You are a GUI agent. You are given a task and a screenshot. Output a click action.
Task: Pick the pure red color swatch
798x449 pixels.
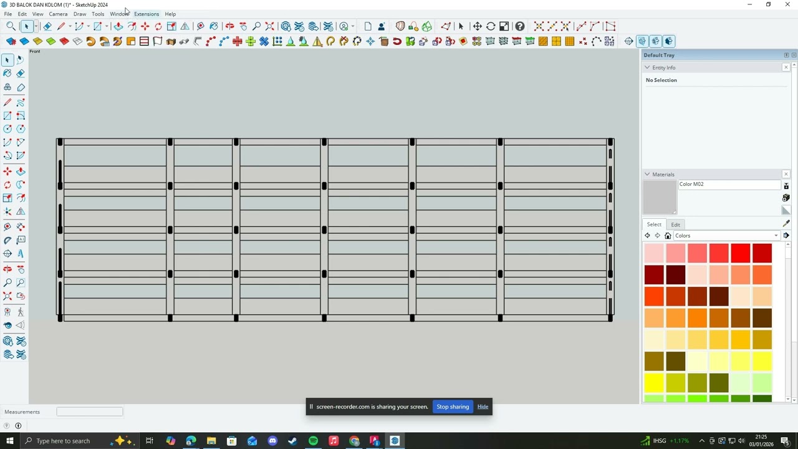click(741, 253)
